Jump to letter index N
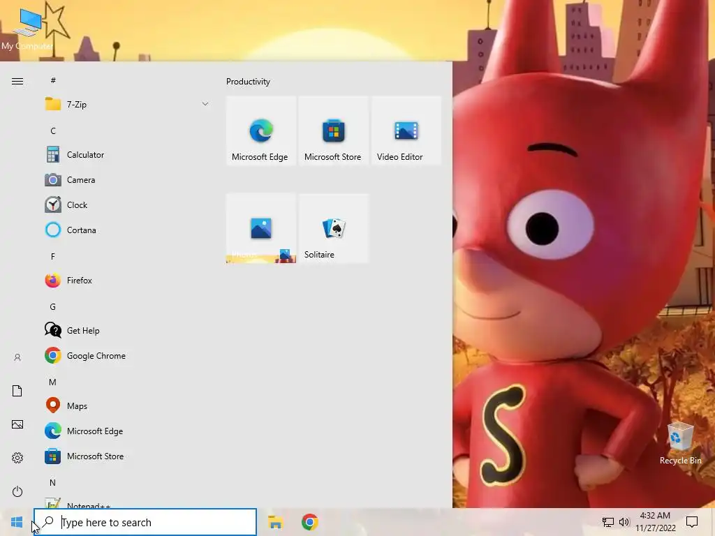 (53, 482)
